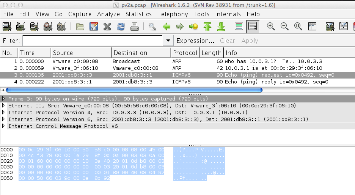This screenshot has width=355, height=195.
Task: Select packet 3 Echo ping request row
Action: point(177,75)
